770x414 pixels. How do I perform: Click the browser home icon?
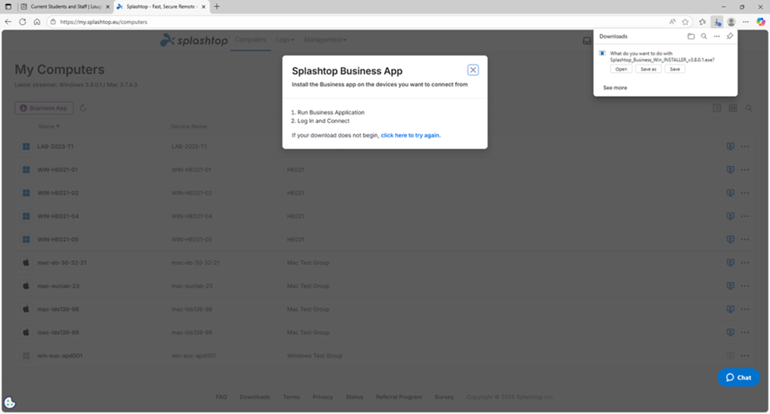pyautogui.click(x=37, y=22)
